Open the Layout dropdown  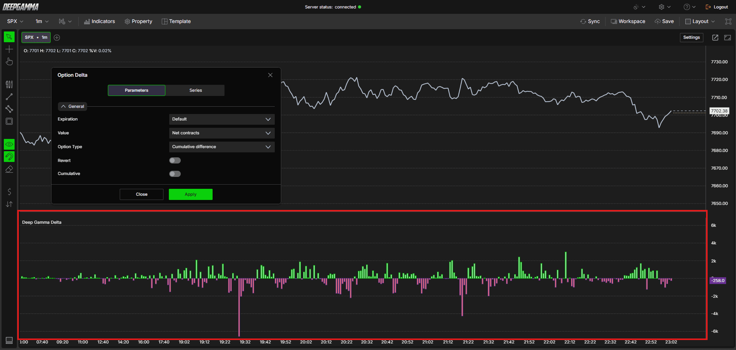click(x=700, y=21)
